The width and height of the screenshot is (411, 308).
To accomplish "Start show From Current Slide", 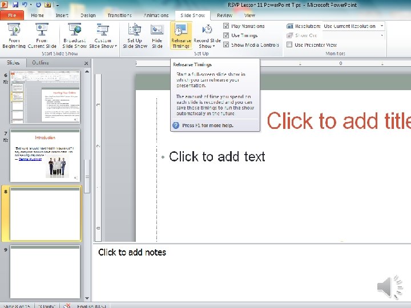I will pos(42,35).
